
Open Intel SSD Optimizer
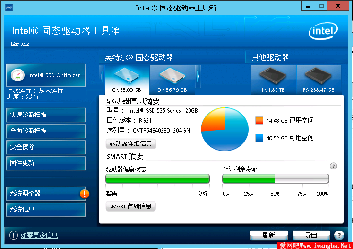point(46,75)
